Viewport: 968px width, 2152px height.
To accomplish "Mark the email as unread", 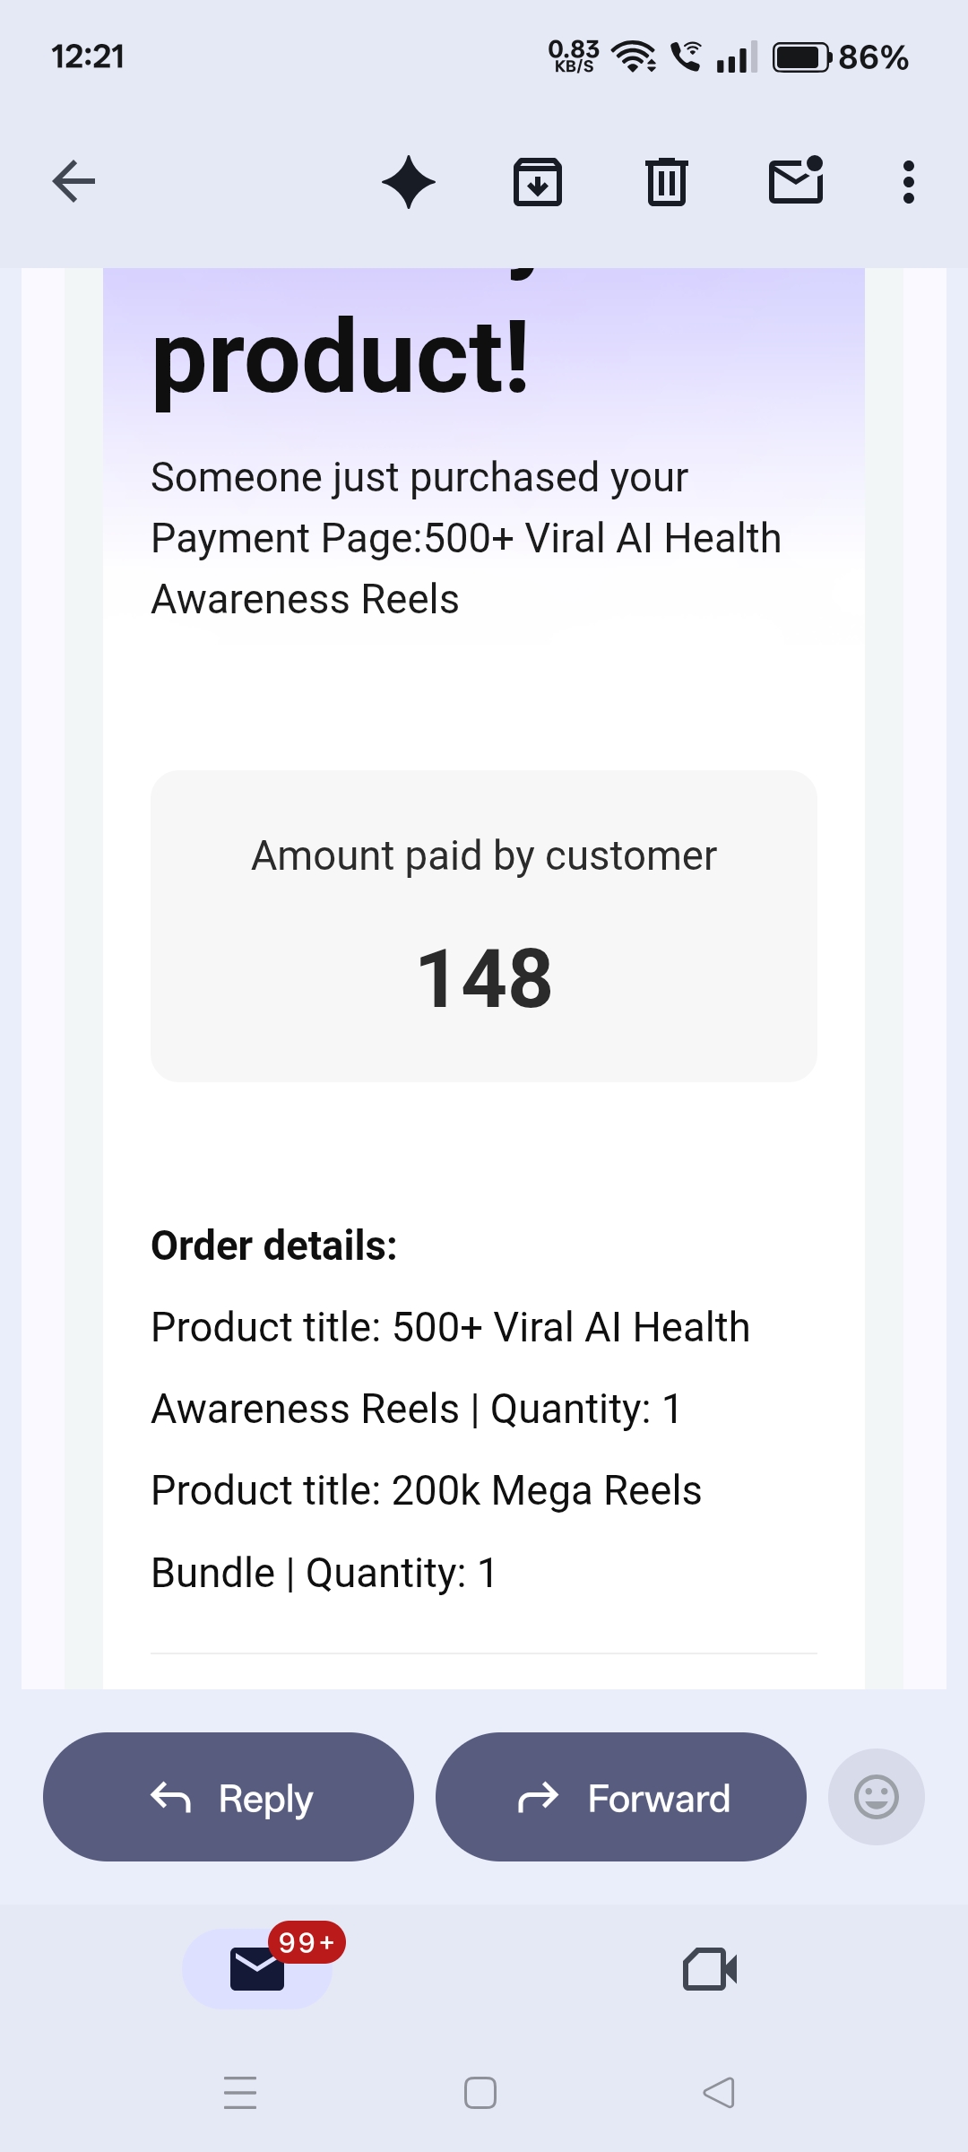I will click(x=796, y=180).
